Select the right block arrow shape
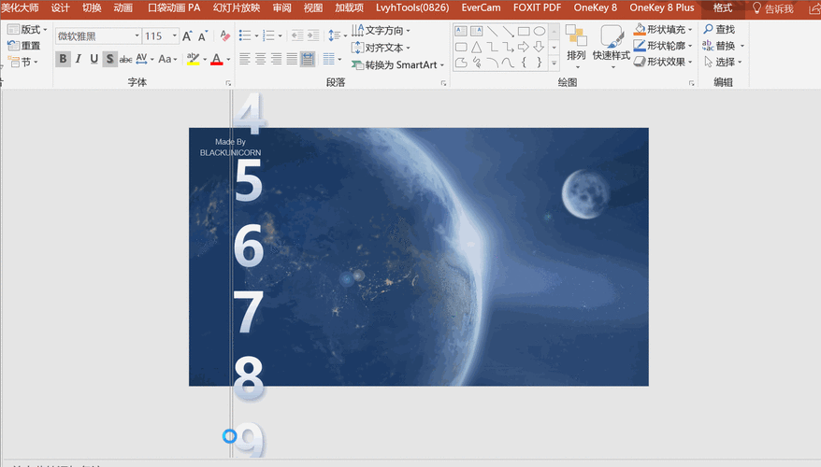Screen dimensions: 821x467 tap(524, 47)
